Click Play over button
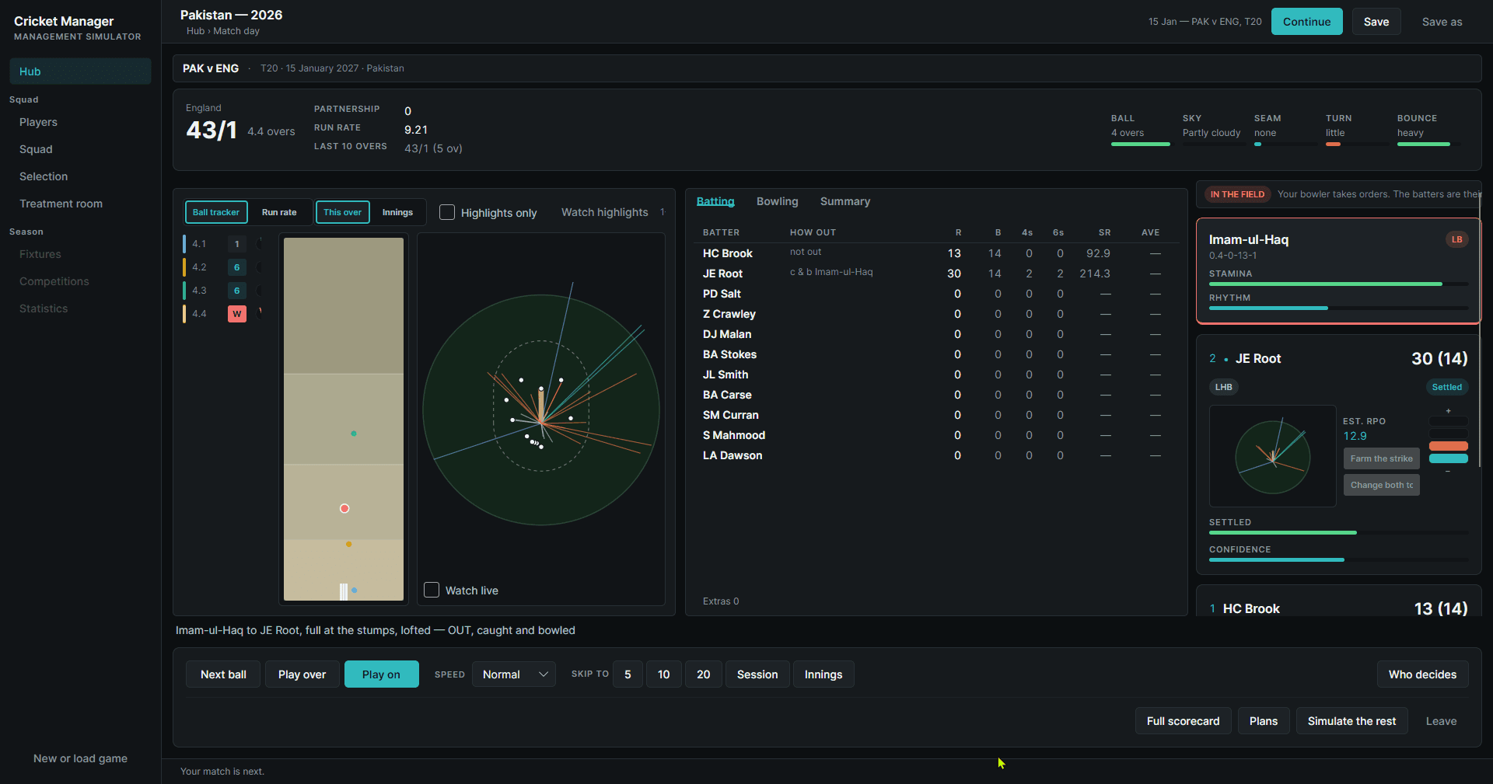1493x784 pixels. 302,674
